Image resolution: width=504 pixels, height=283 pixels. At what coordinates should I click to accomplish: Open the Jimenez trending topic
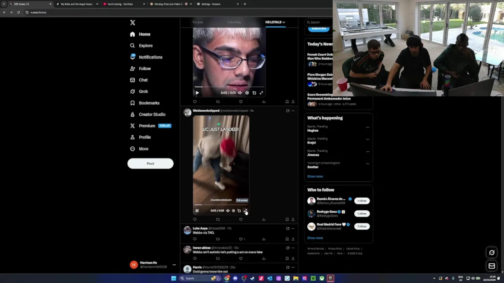tap(313, 155)
